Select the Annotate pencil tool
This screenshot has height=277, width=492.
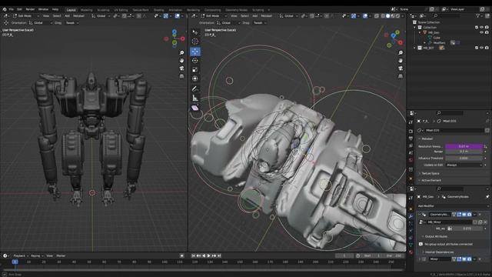[195, 89]
